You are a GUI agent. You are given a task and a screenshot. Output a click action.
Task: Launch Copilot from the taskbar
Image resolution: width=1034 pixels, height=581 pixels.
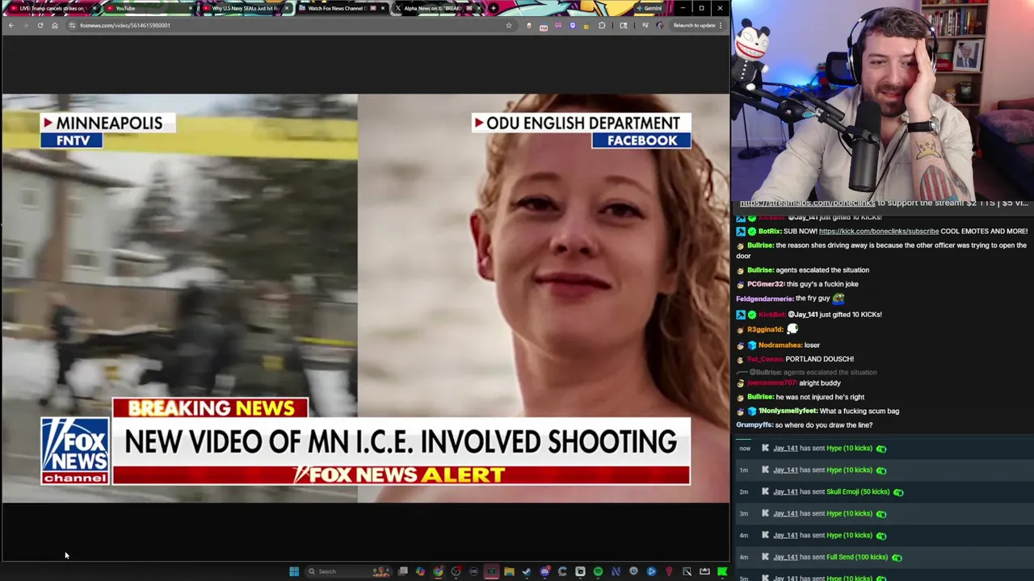click(420, 571)
